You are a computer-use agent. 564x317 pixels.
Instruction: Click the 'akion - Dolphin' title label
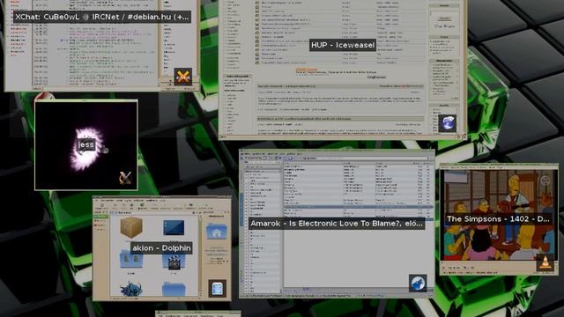coord(161,248)
